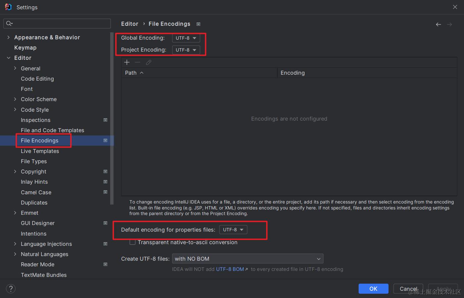This screenshot has height=298, width=464.
Task: Open File Types settings page
Action: coord(34,161)
